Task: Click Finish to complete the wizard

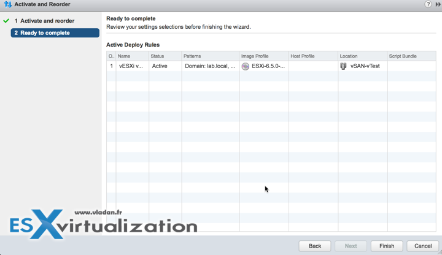Action: click(387, 246)
